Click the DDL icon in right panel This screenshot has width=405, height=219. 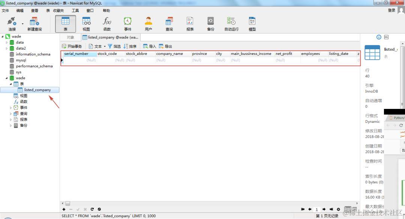click(386, 37)
